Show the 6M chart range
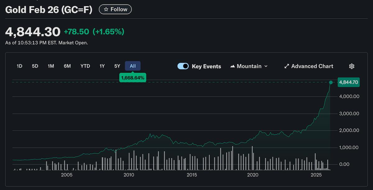 [67, 66]
